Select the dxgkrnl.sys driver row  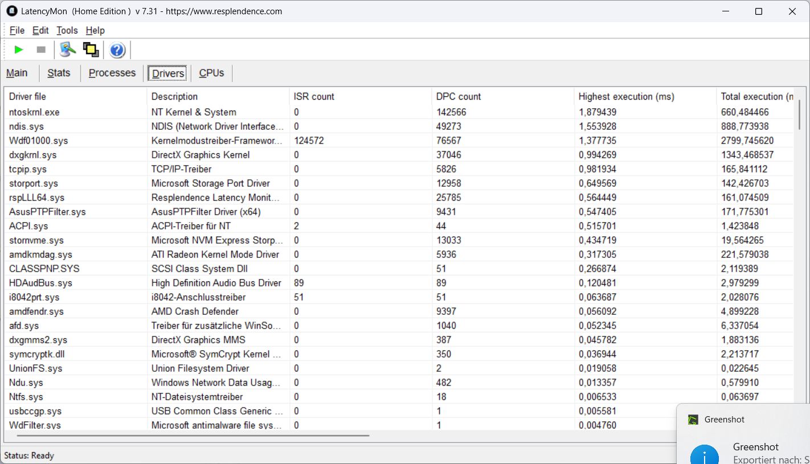(x=399, y=155)
